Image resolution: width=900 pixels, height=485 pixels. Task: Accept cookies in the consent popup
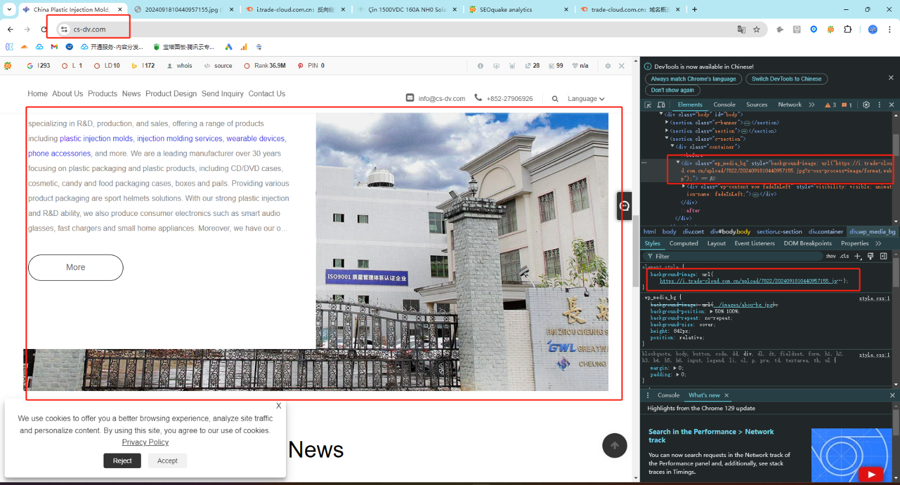point(167,461)
